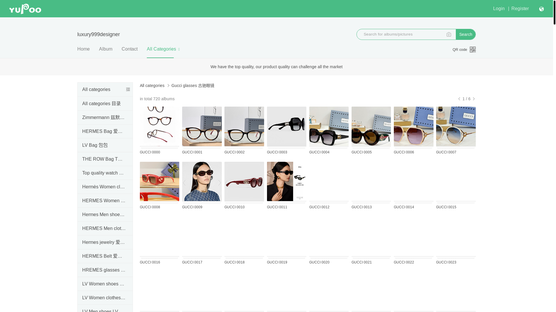Open GUCCI 0004 album thumbnail
This screenshot has height=312, width=556.
point(329,126)
